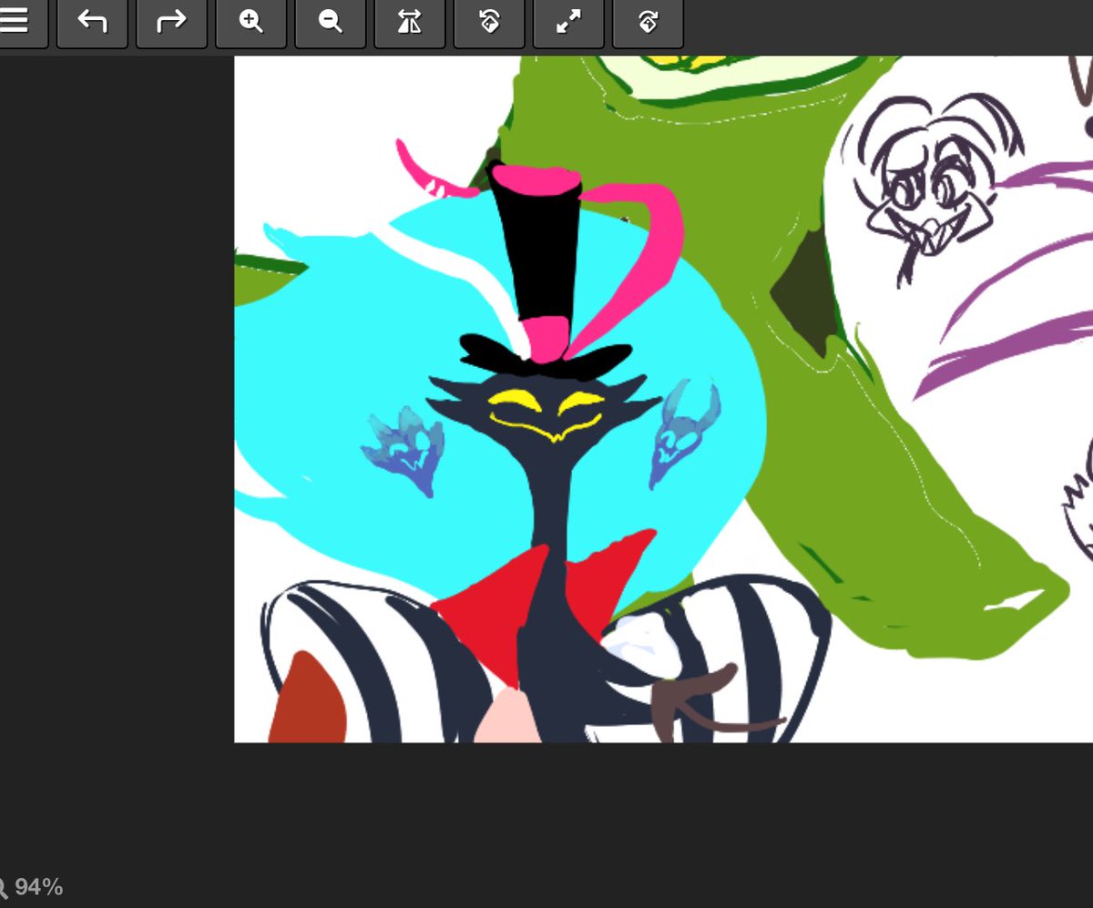Redo the undone action
1093x908 pixels.
[x=171, y=22]
